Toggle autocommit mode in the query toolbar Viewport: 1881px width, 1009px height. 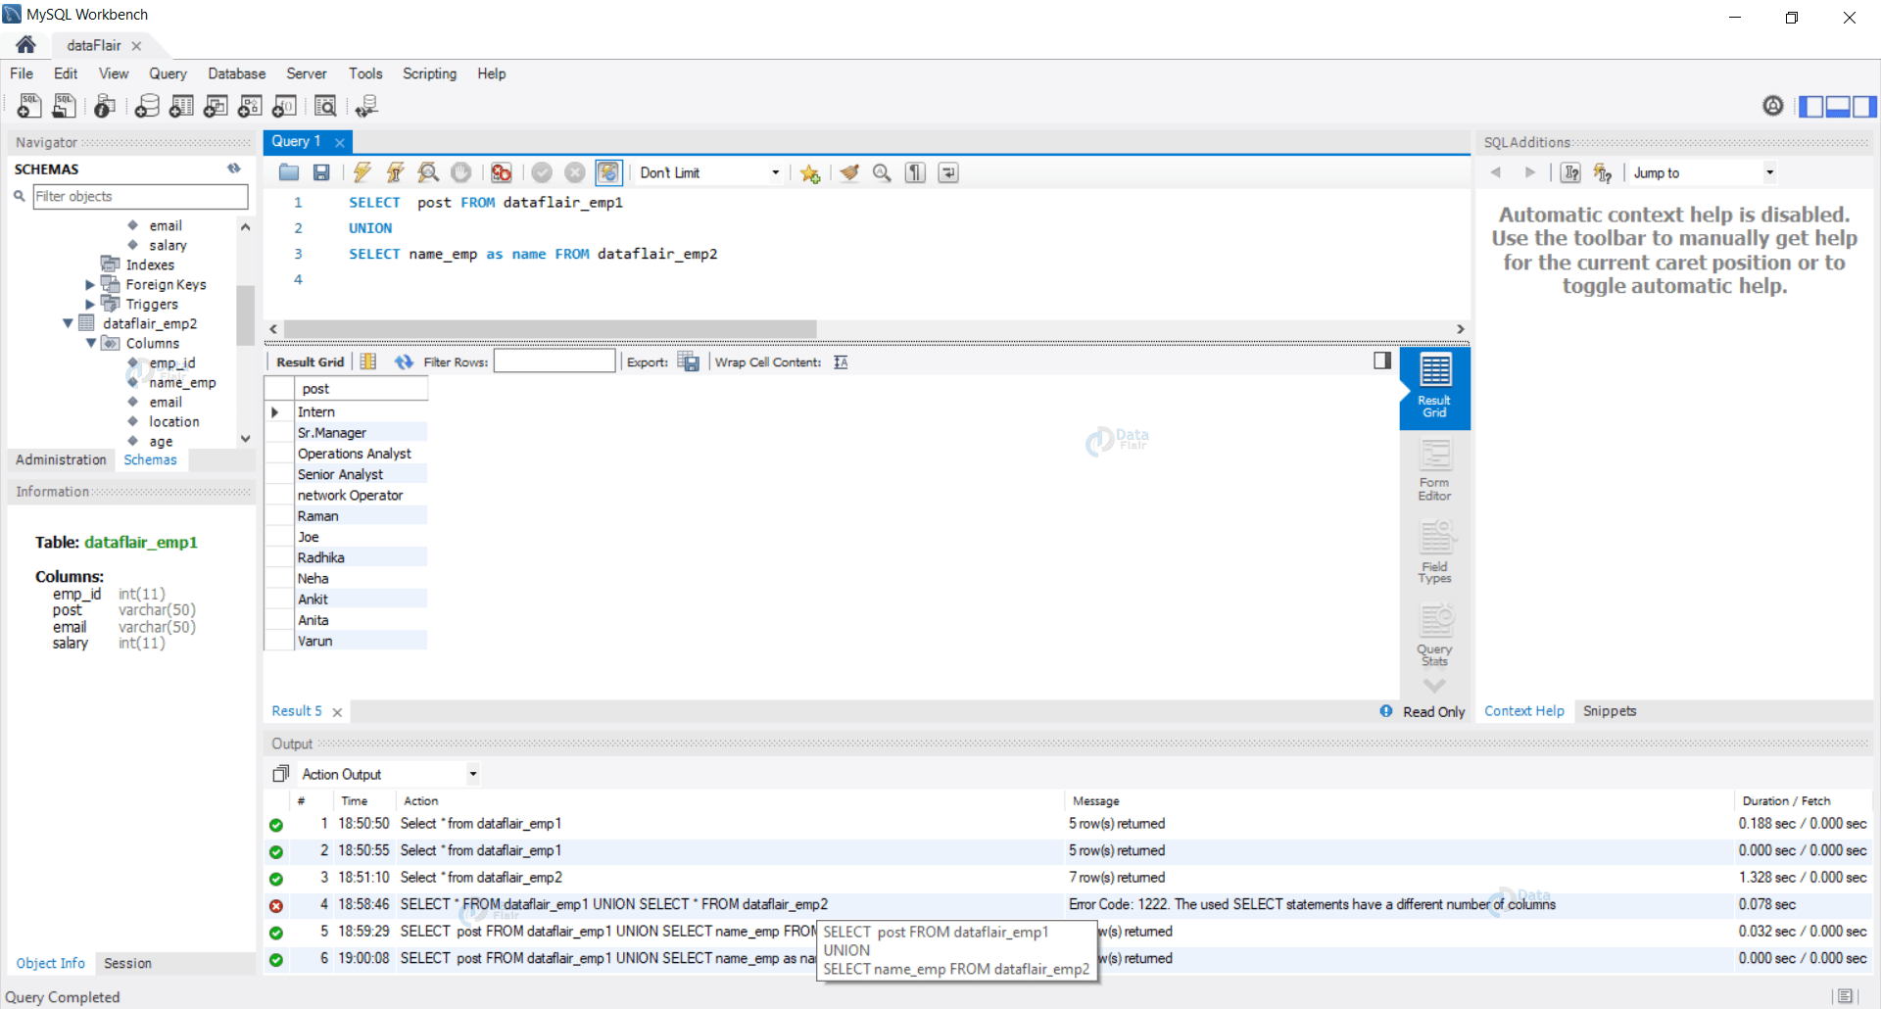pos(608,172)
